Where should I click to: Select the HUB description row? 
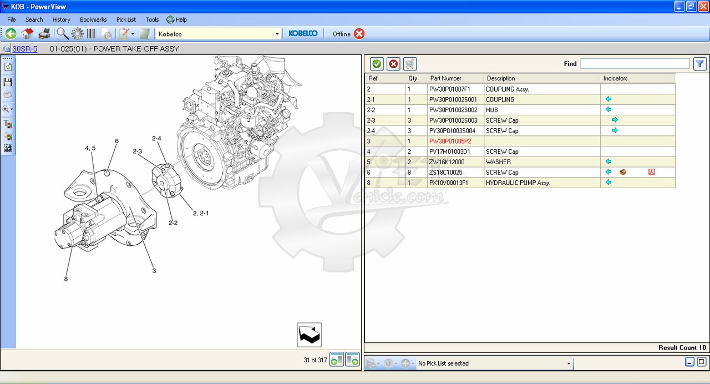[x=520, y=110]
